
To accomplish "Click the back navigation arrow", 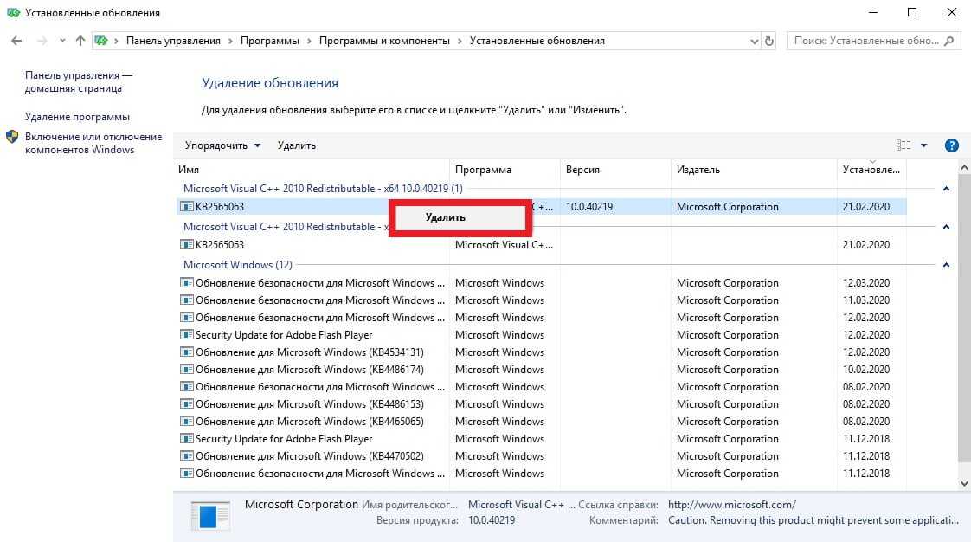I will tap(16, 41).
